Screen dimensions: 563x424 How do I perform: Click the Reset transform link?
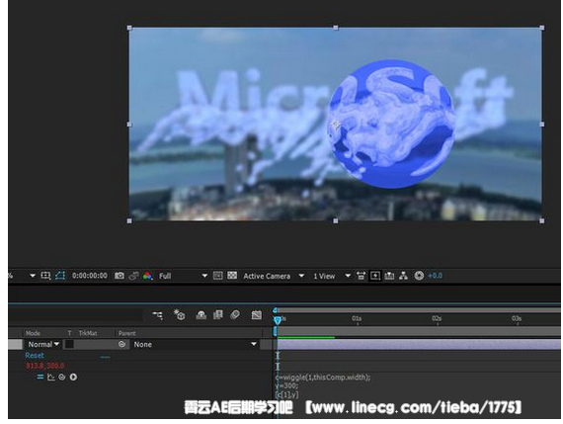[35, 356]
